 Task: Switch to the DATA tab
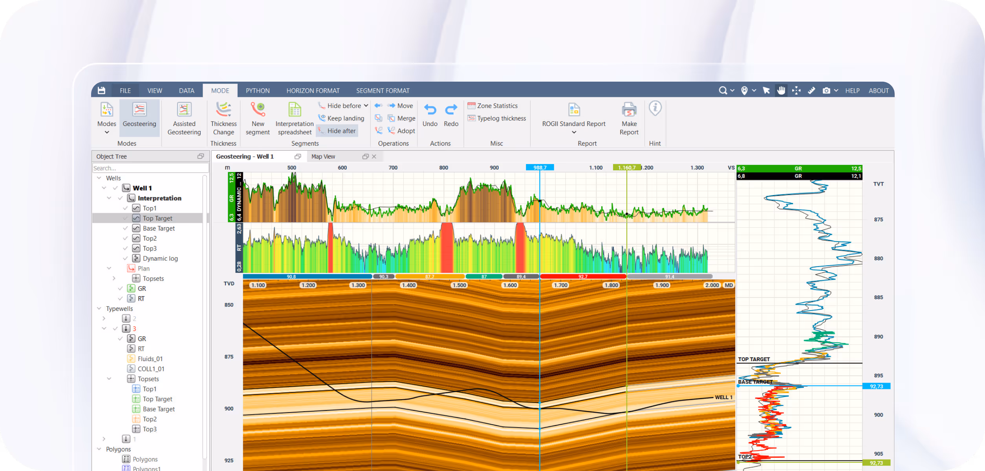[187, 91]
